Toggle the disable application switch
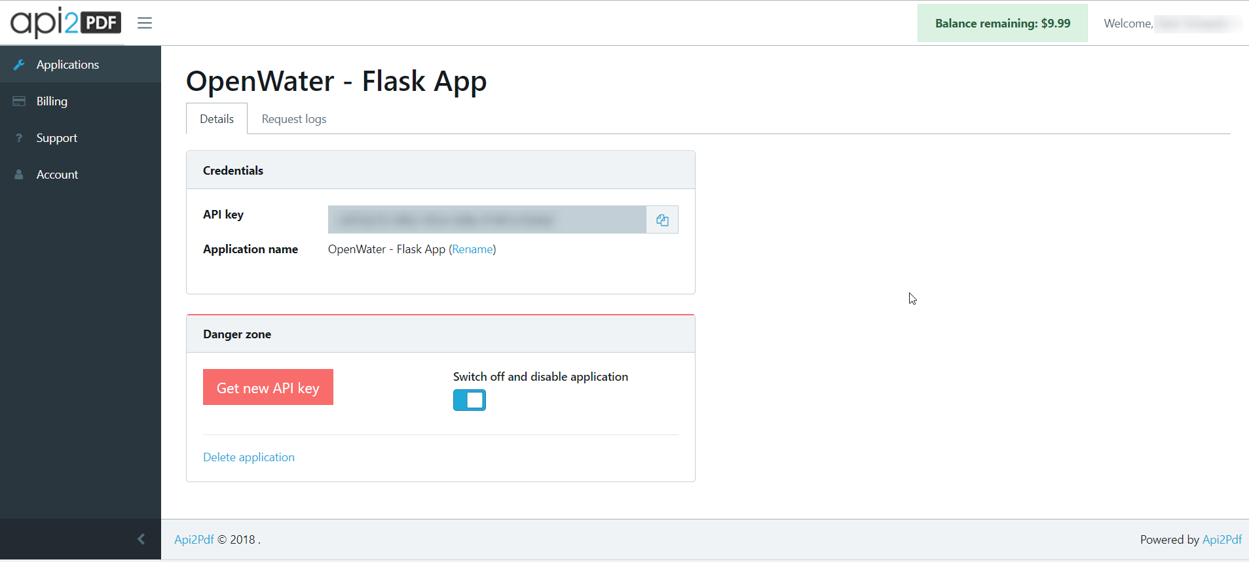Image resolution: width=1249 pixels, height=562 pixels. click(470, 400)
